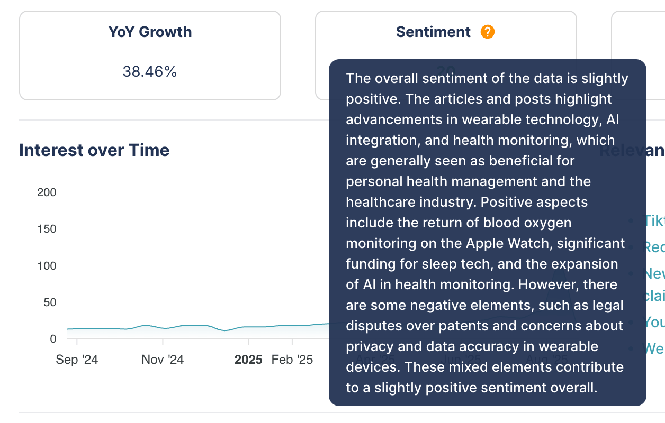Open the link starting with "Rec"

click(653, 247)
